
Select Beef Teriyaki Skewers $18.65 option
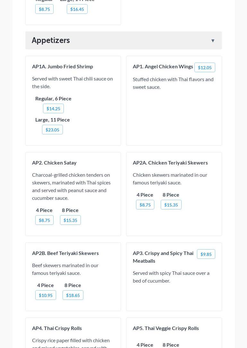tap(73, 295)
